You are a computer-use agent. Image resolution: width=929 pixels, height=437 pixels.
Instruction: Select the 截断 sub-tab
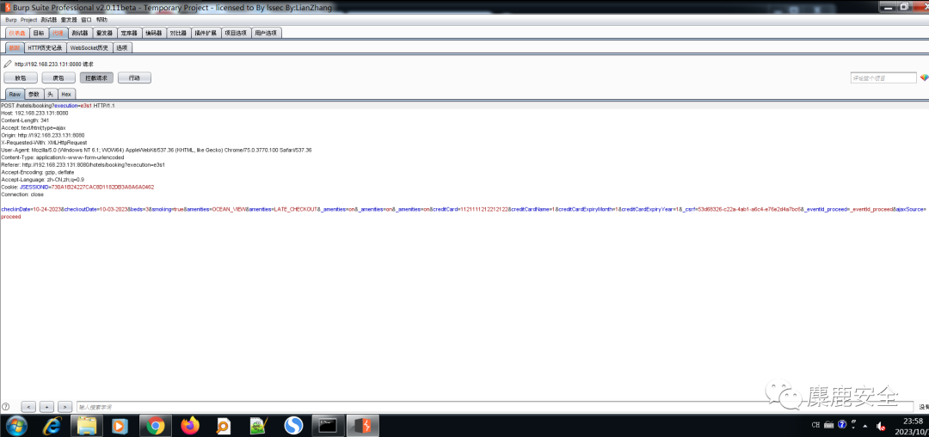tap(15, 48)
